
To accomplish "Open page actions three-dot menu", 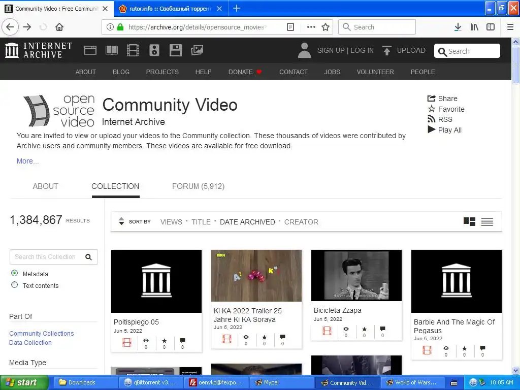I will 311,27.
